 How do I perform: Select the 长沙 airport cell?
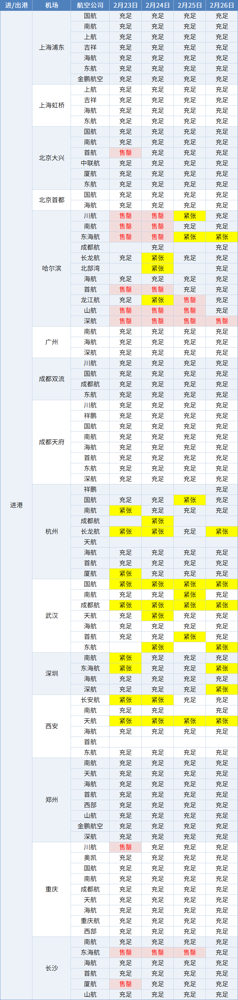pos(52,968)
